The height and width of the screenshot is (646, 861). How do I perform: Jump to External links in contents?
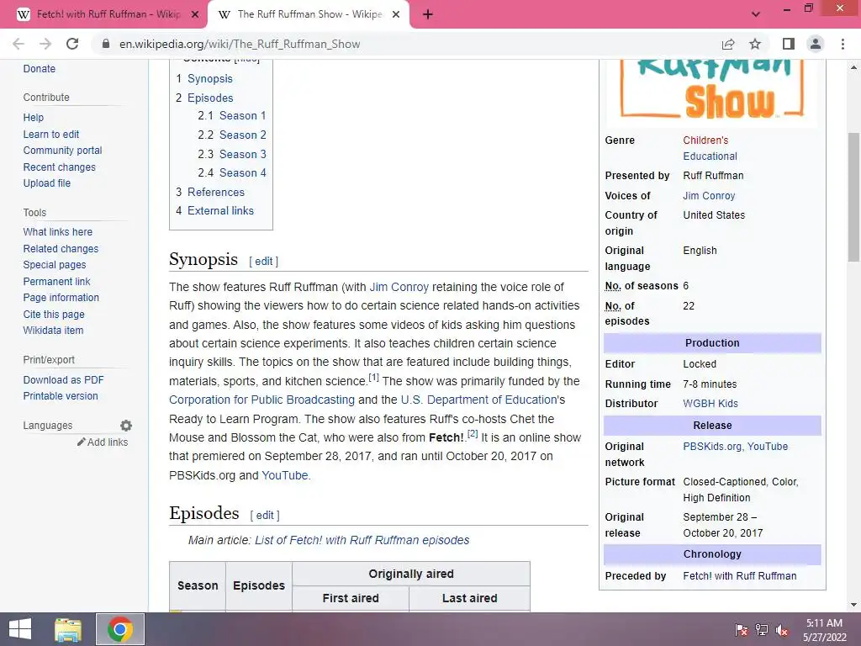coord(220,210)
